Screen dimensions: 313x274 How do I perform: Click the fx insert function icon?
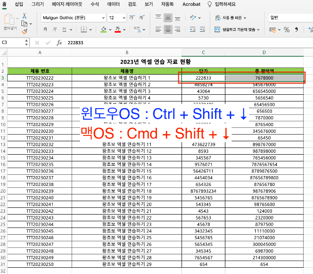(59, 42)
